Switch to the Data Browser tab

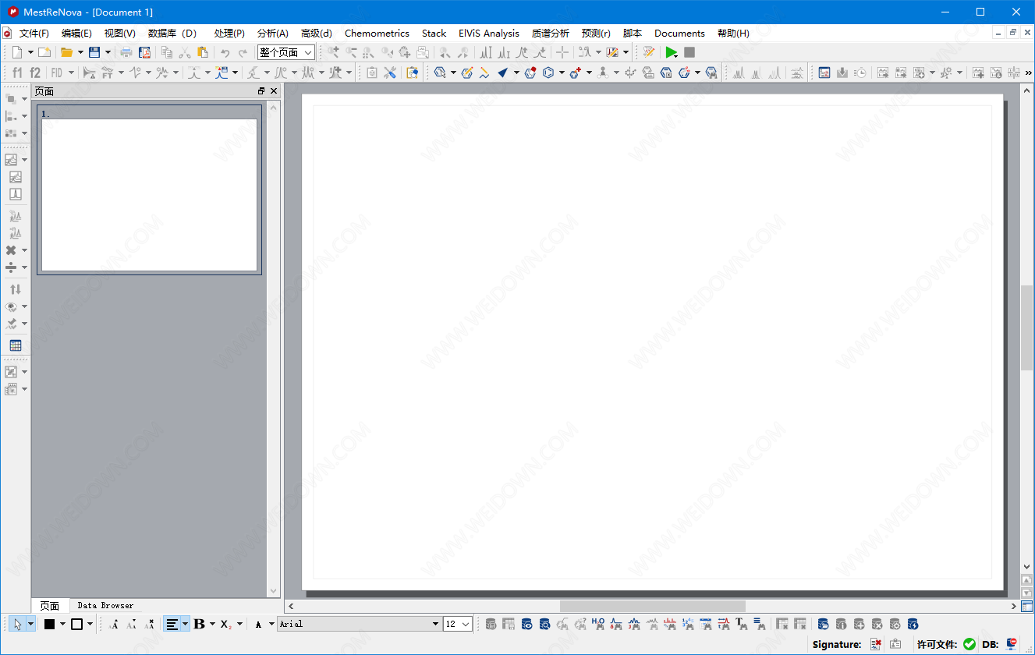(105, 605)
